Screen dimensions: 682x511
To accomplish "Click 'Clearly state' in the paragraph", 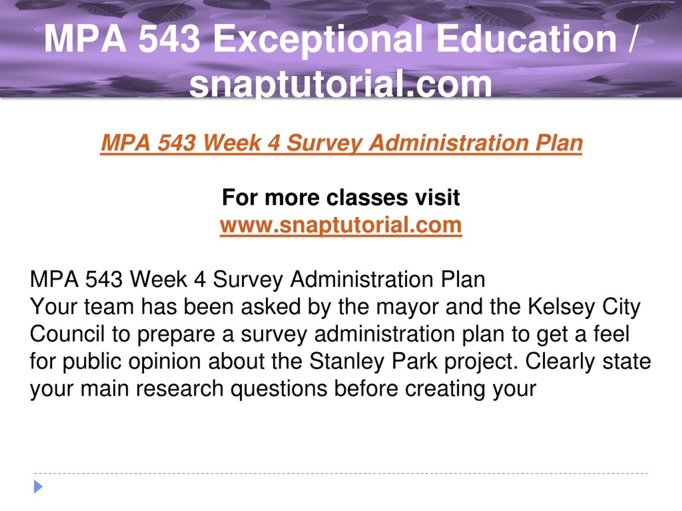I will pyautogui.click(x=588, y=361).
